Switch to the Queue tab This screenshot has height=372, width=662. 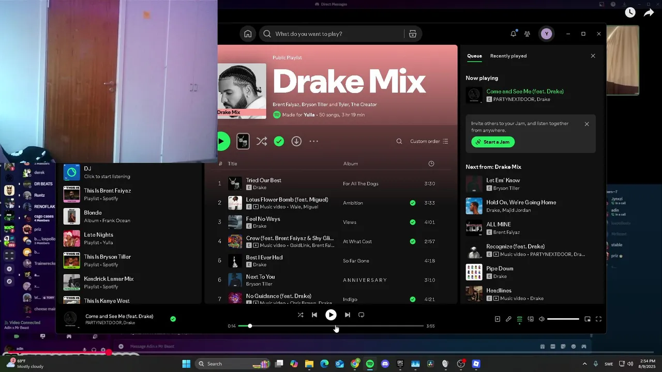point(474,56)
